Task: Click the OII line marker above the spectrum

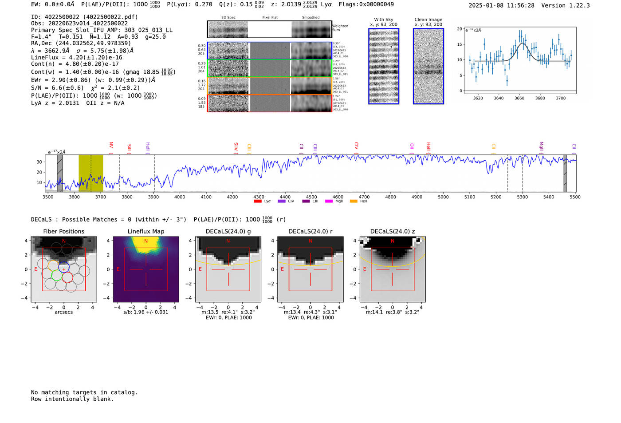Action: [412, 146]
